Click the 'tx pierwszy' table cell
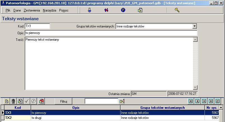This screenshot has width=225, height=122. click(x=76, y=113)
